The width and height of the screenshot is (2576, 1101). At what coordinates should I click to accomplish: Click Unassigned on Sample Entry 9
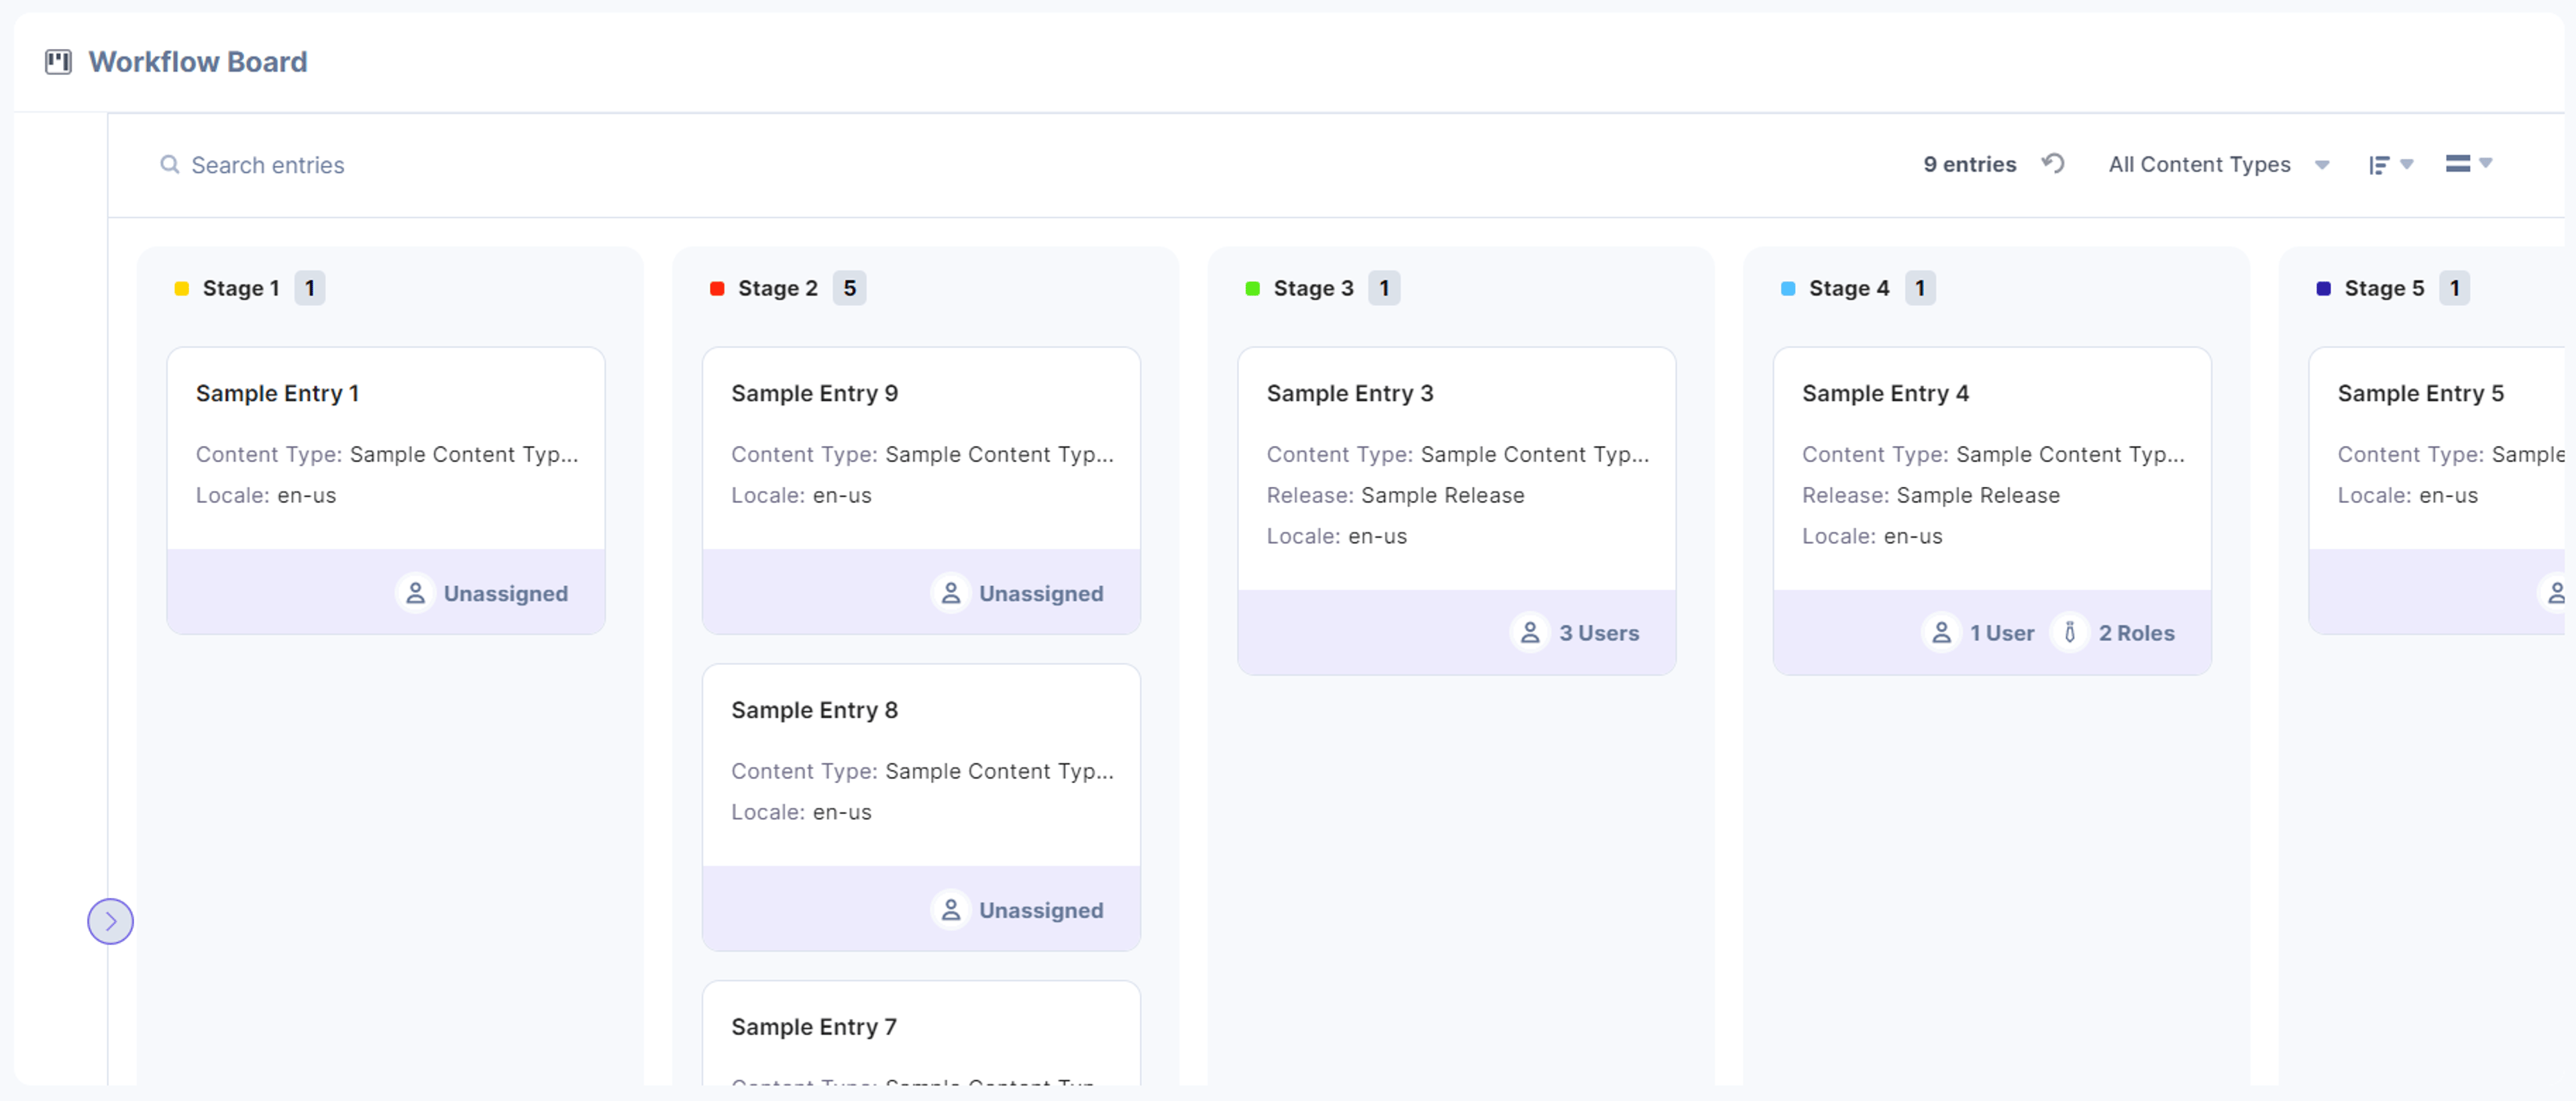pyautogui.click(x=1041, y=593)
